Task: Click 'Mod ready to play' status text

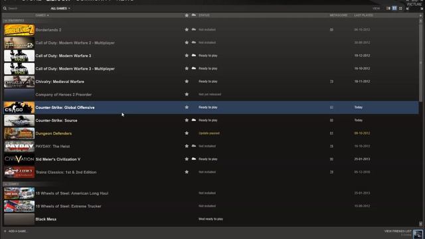Action: (x=211, y=219)
